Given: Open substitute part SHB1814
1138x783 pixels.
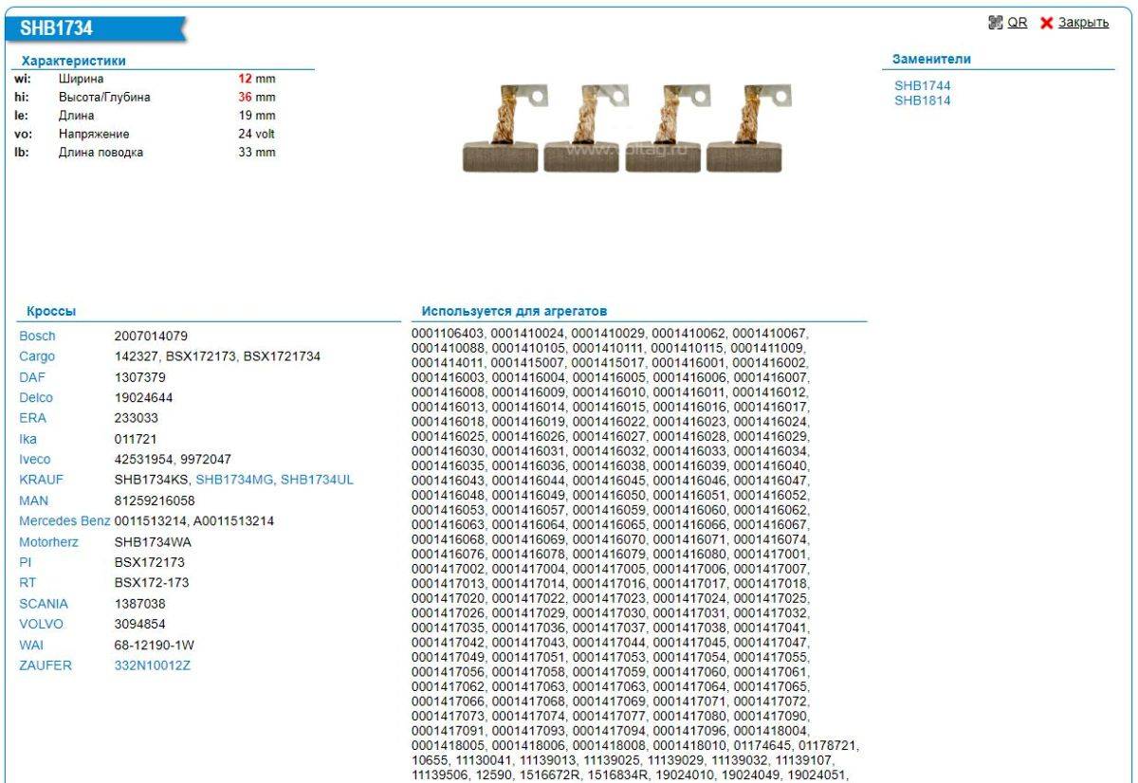Looking at the screenshot, I should (x=922, y=100).
